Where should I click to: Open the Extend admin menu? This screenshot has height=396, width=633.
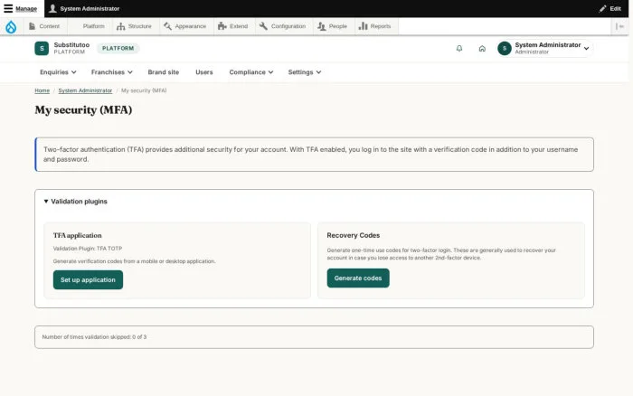pyautogui.click(x=233, y=26)
